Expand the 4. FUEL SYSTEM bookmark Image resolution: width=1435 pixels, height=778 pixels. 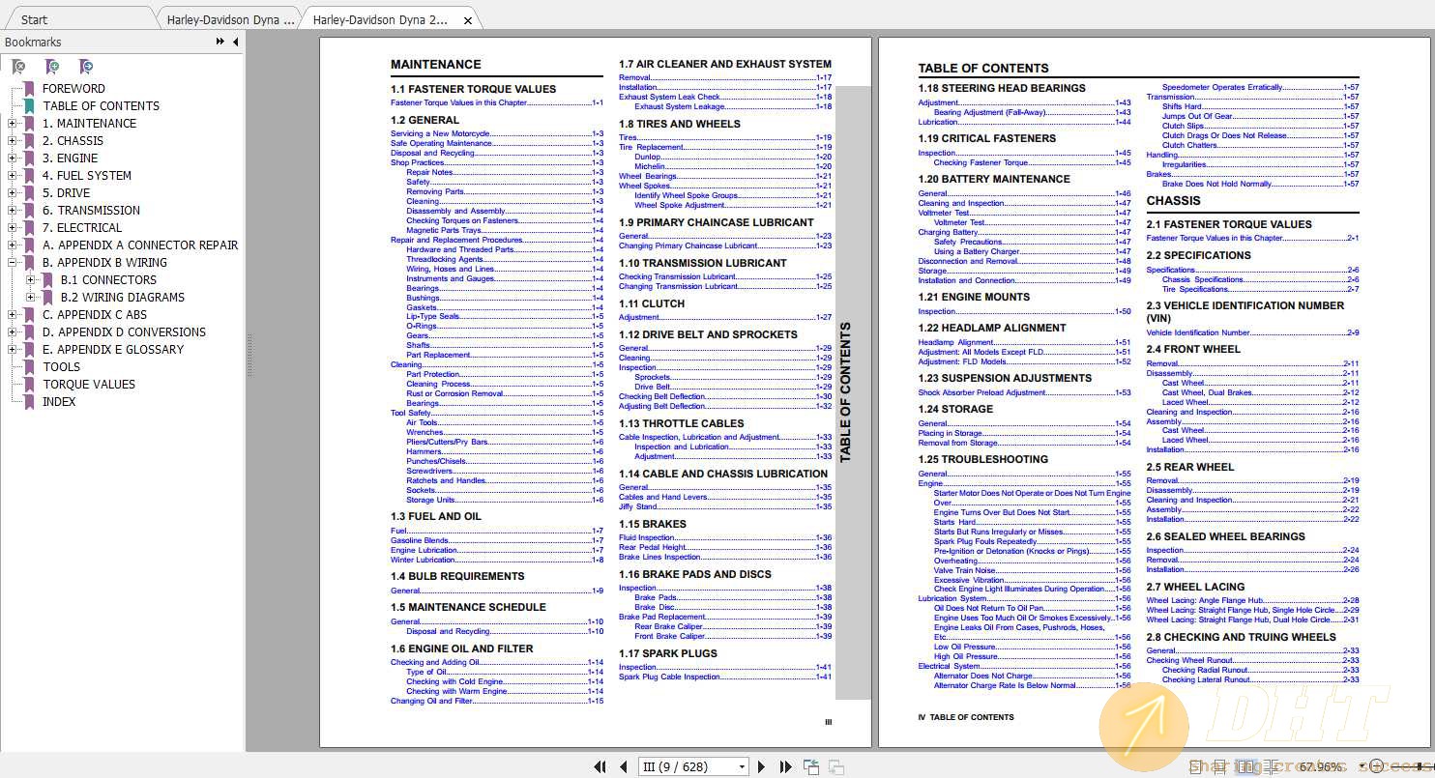coord(12,176)
